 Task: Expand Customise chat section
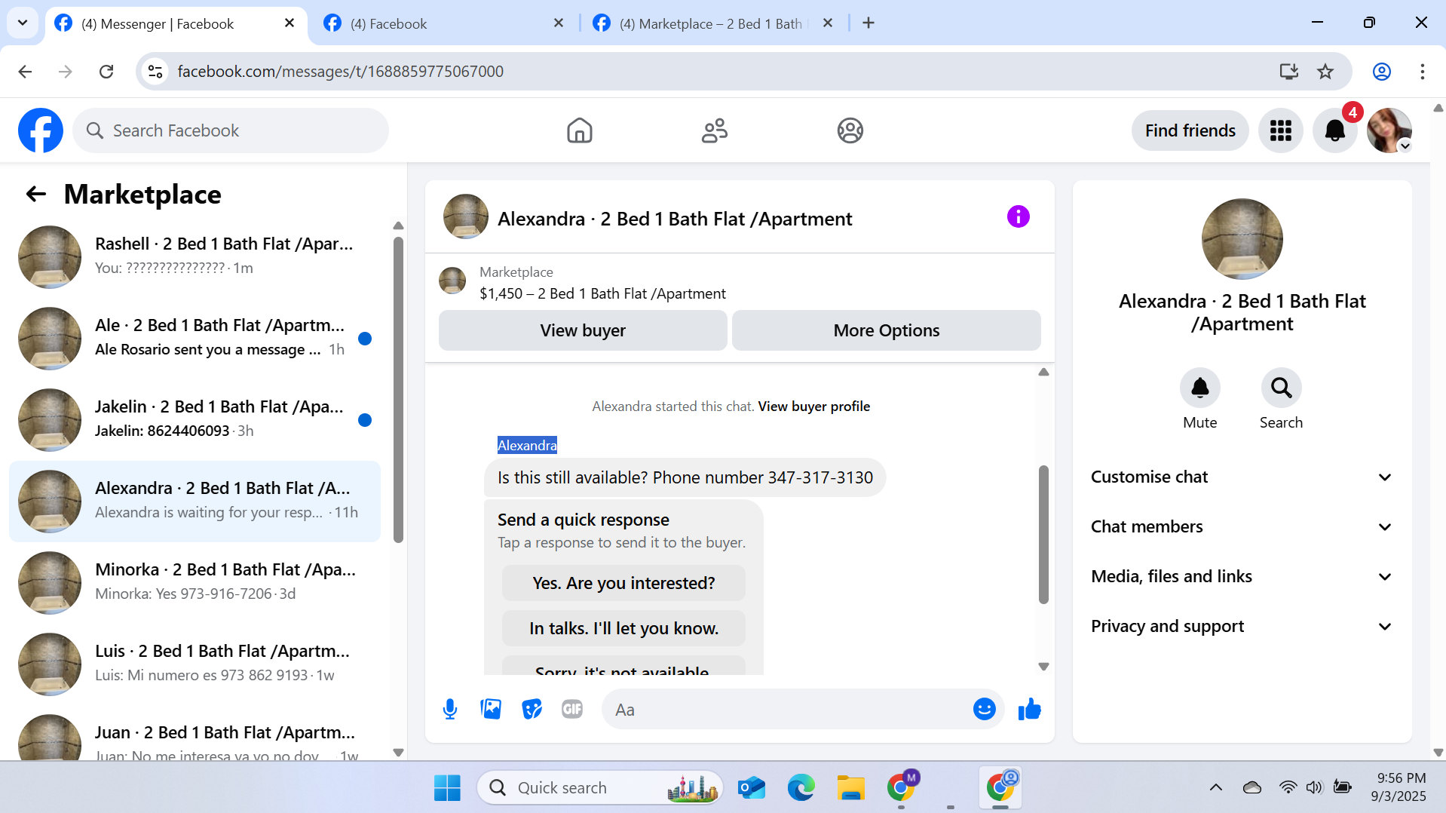pos(1241,477)
